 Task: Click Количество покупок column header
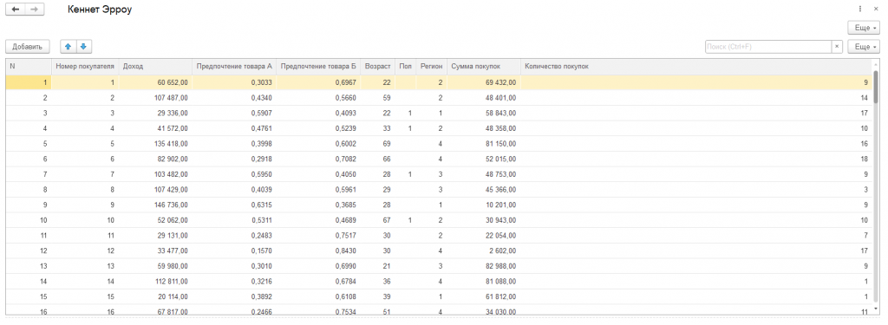696,66
